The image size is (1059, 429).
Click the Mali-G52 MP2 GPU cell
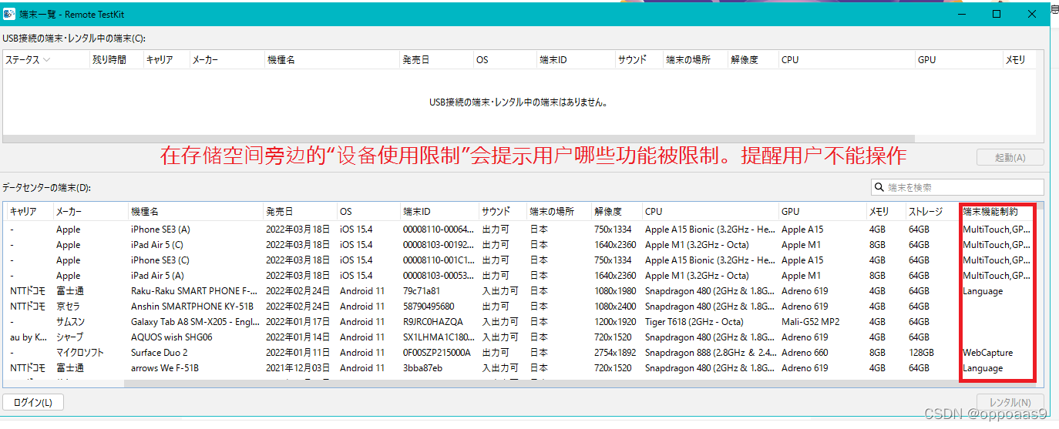tap(810, 322)
